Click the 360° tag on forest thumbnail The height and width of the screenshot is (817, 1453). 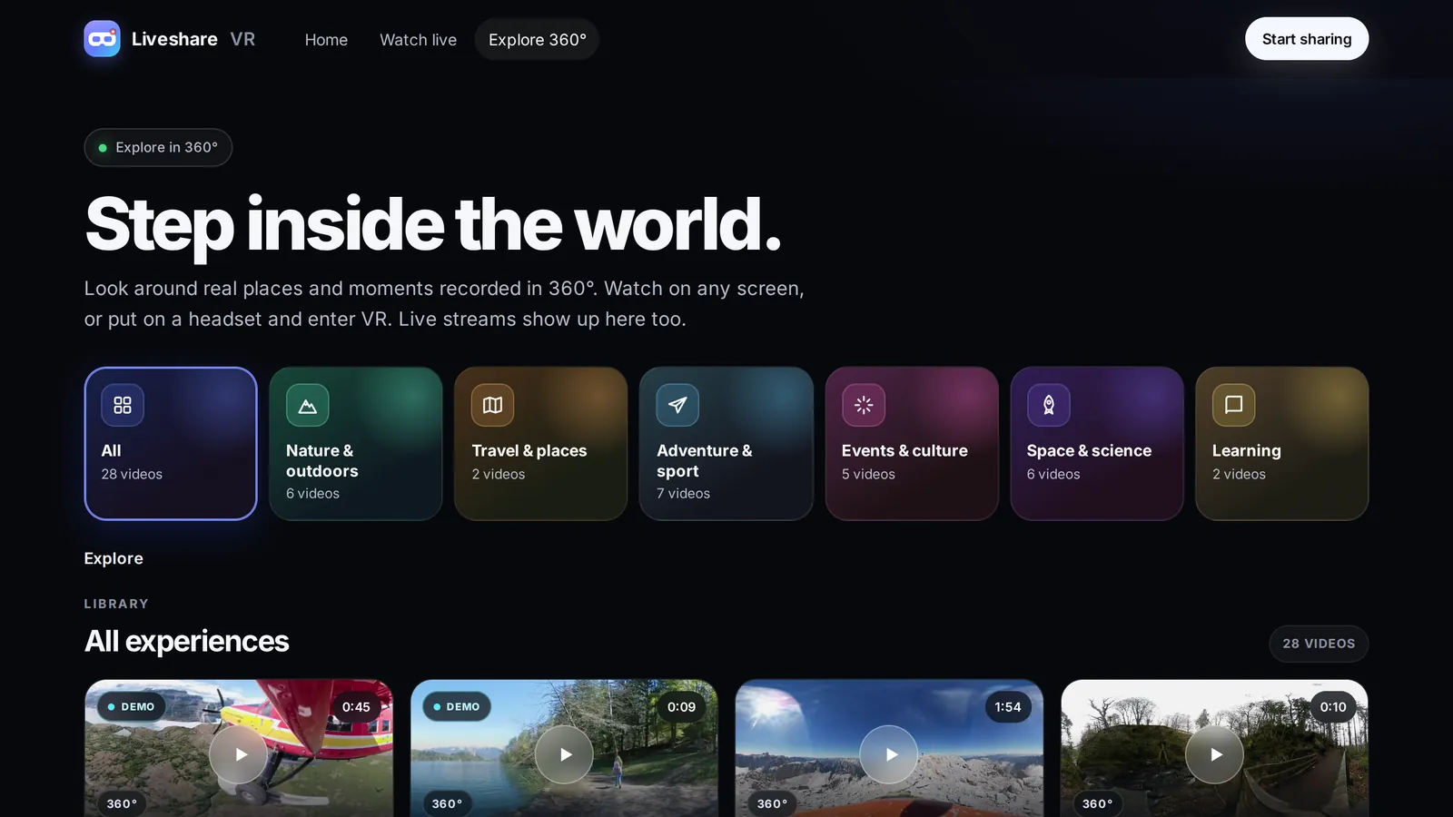[x=1097, y=803]
